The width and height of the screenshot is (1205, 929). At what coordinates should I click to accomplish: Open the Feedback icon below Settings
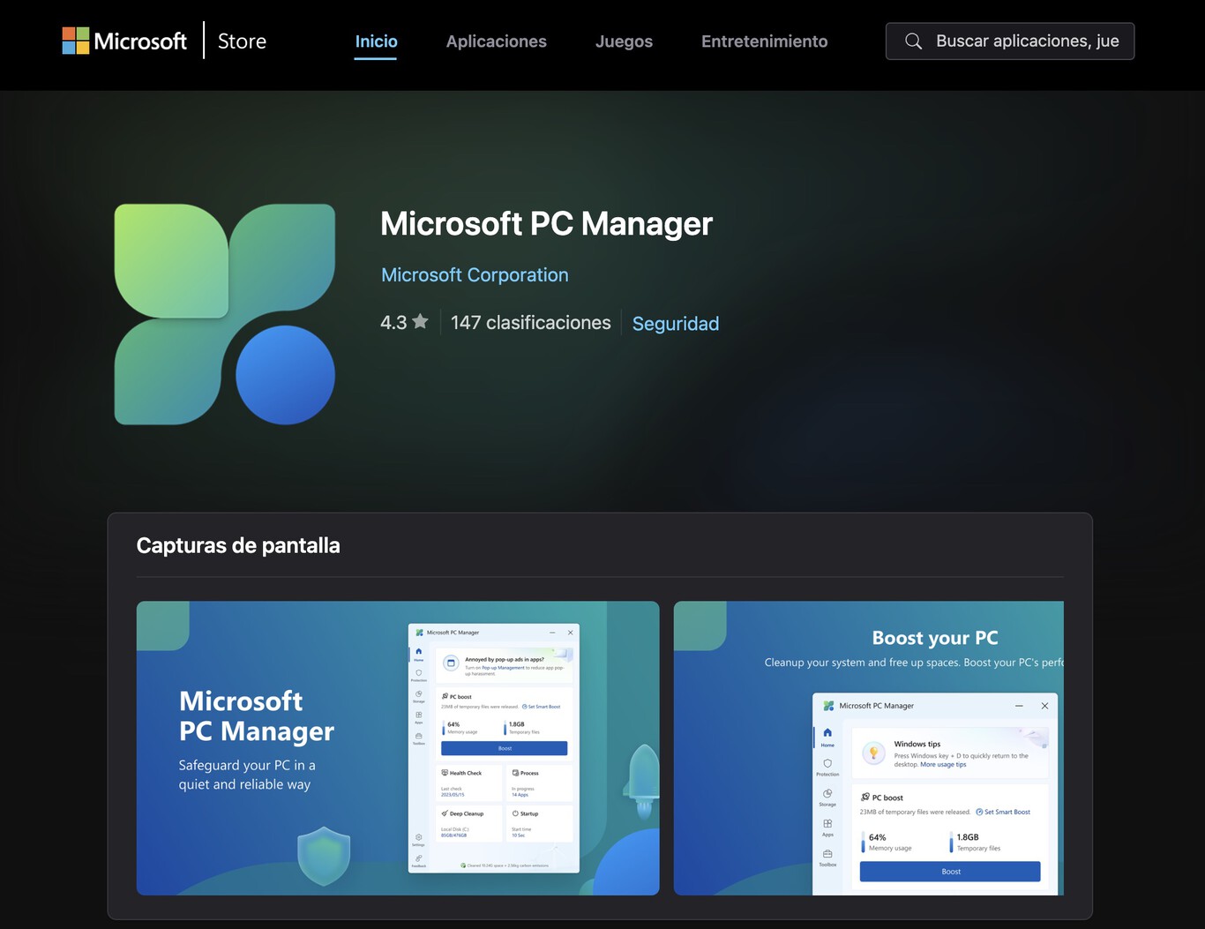pos(418,857)
